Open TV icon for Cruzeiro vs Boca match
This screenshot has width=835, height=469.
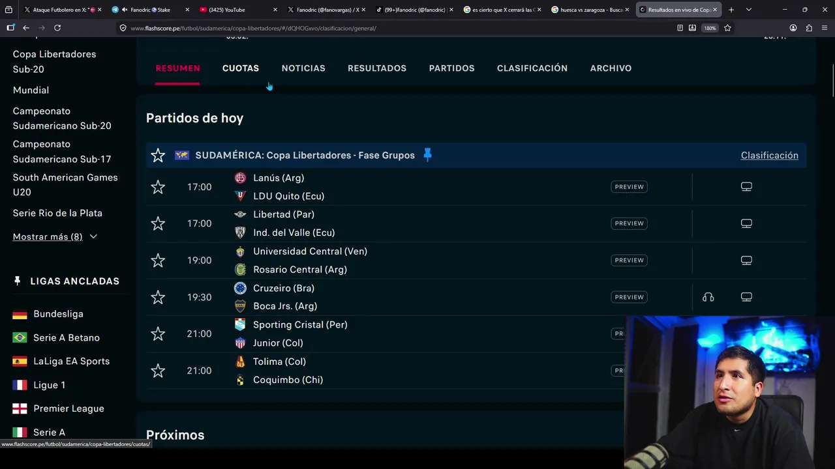click(746, 297)
